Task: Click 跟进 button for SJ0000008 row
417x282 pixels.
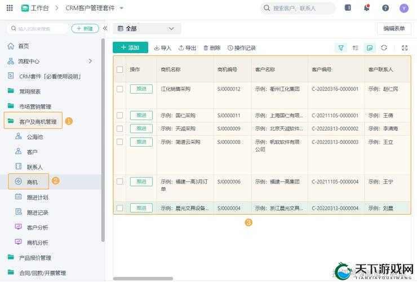Action: 141,142
